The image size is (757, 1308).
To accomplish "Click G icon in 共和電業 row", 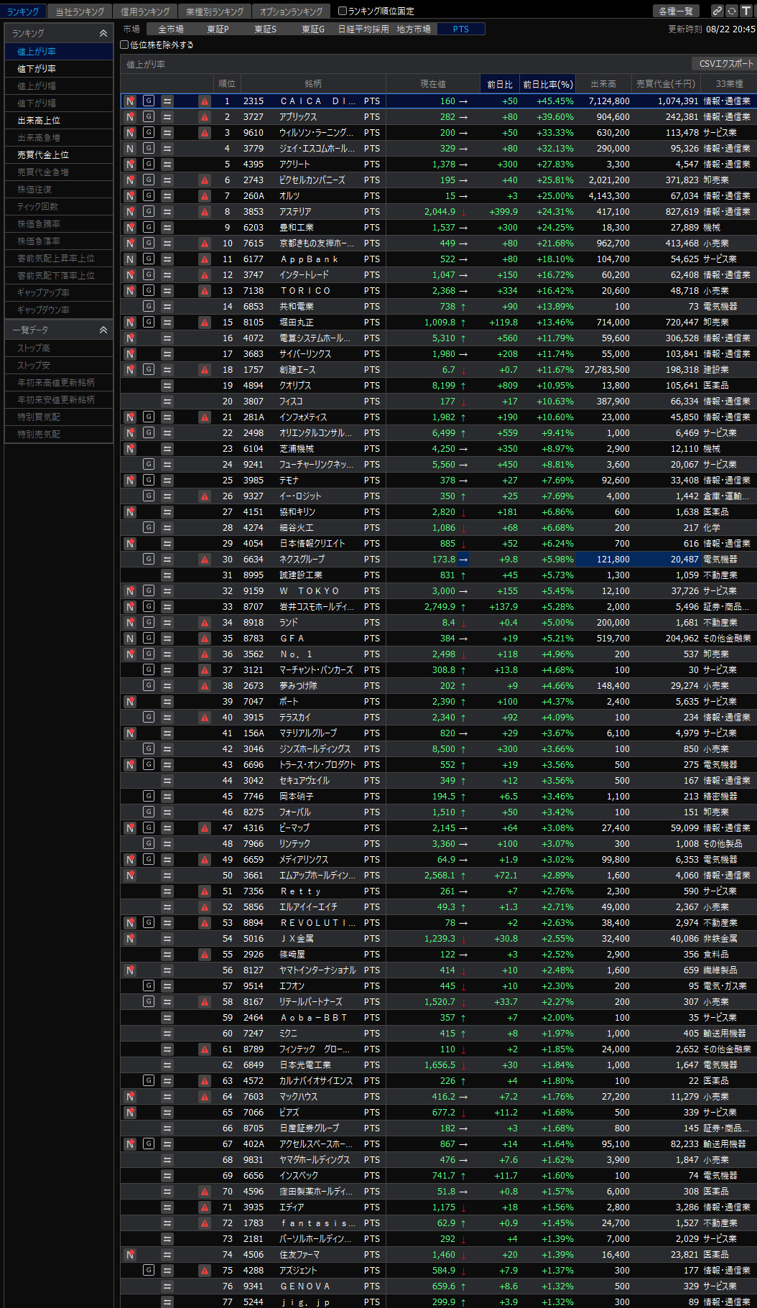I will (x=149, y=306).
